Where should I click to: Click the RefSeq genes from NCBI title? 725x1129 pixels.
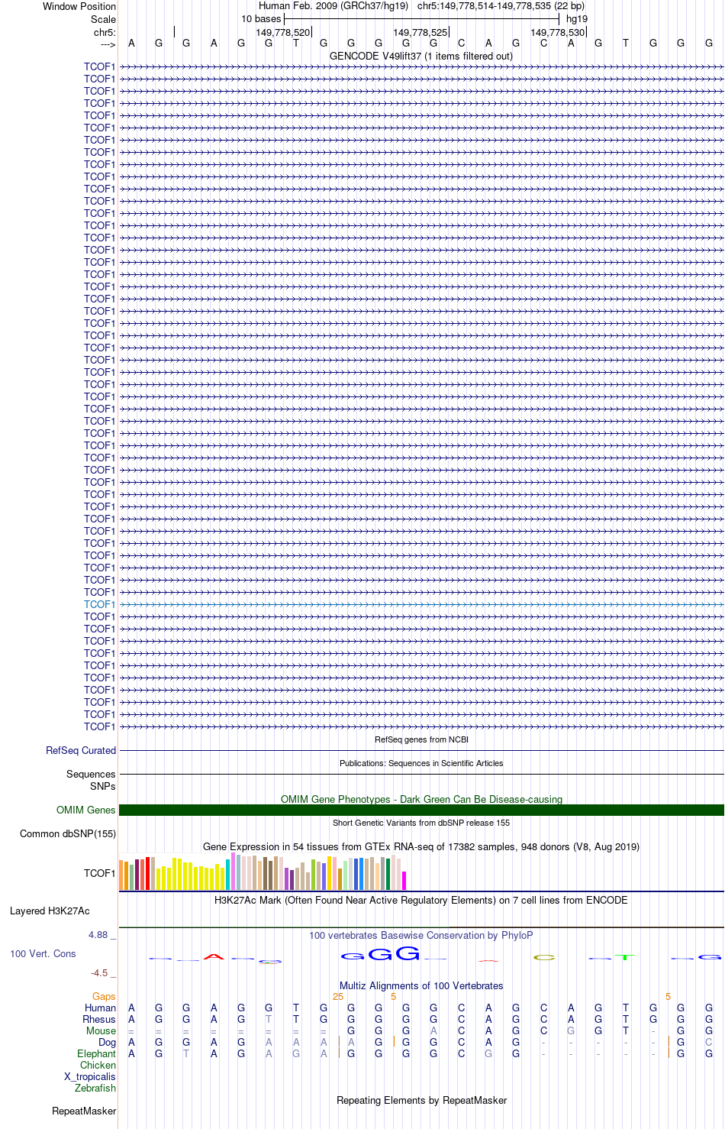(421, 739)
